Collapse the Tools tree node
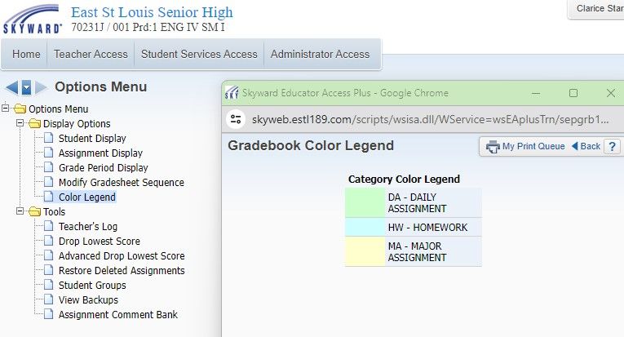 coord(20,212)
